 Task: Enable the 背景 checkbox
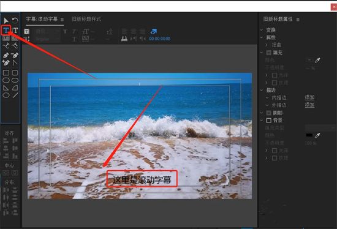pos(268,120)
